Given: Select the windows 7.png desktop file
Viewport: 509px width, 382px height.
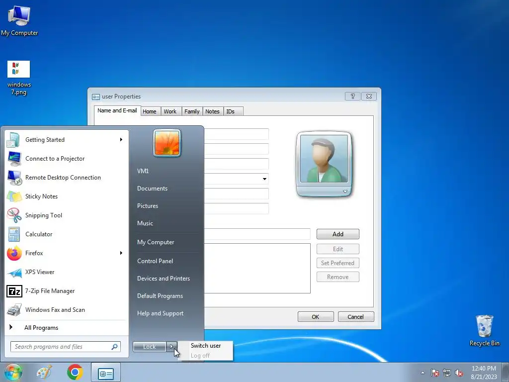Looking at the screenshot, I should click(19, 78).
